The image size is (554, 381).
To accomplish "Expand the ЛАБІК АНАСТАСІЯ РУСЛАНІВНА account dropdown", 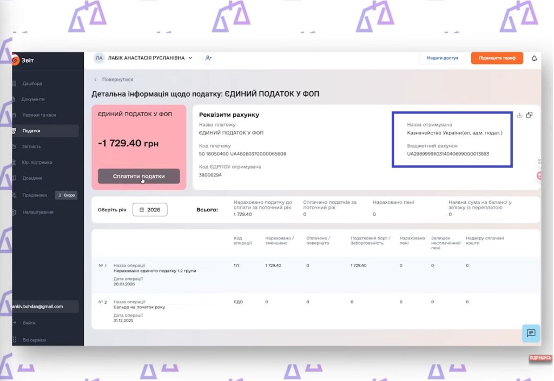I will 146,58.
